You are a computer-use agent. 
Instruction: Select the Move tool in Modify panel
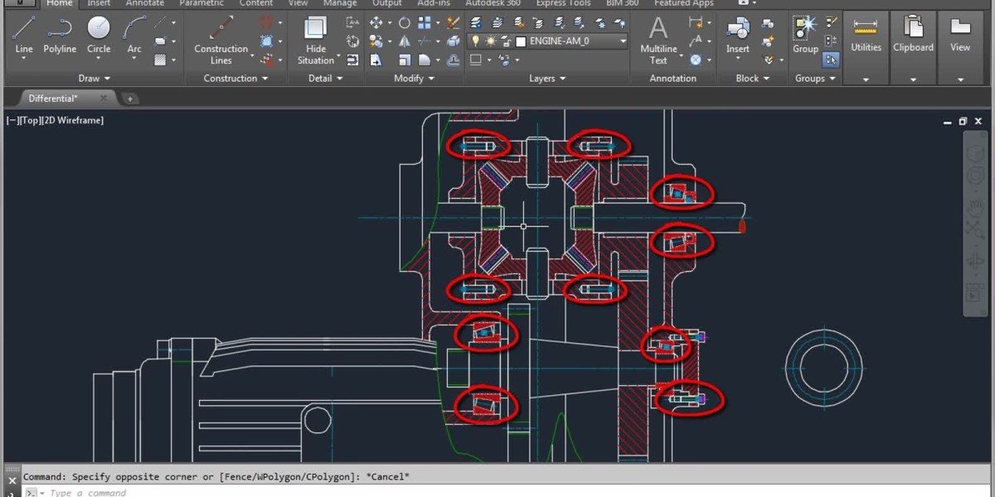pos(376,23)
